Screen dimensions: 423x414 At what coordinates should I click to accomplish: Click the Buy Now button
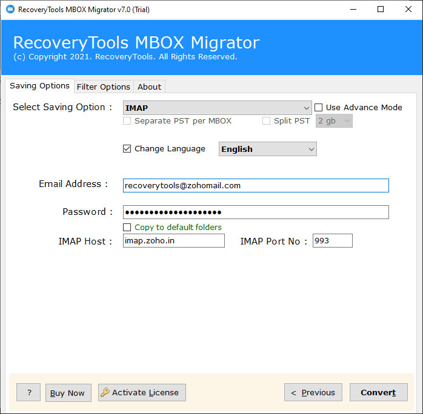68,393
